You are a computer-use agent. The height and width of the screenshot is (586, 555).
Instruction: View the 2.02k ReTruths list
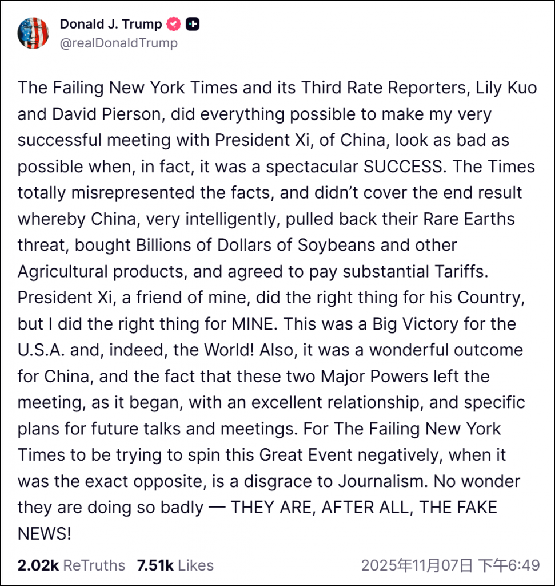71,565
